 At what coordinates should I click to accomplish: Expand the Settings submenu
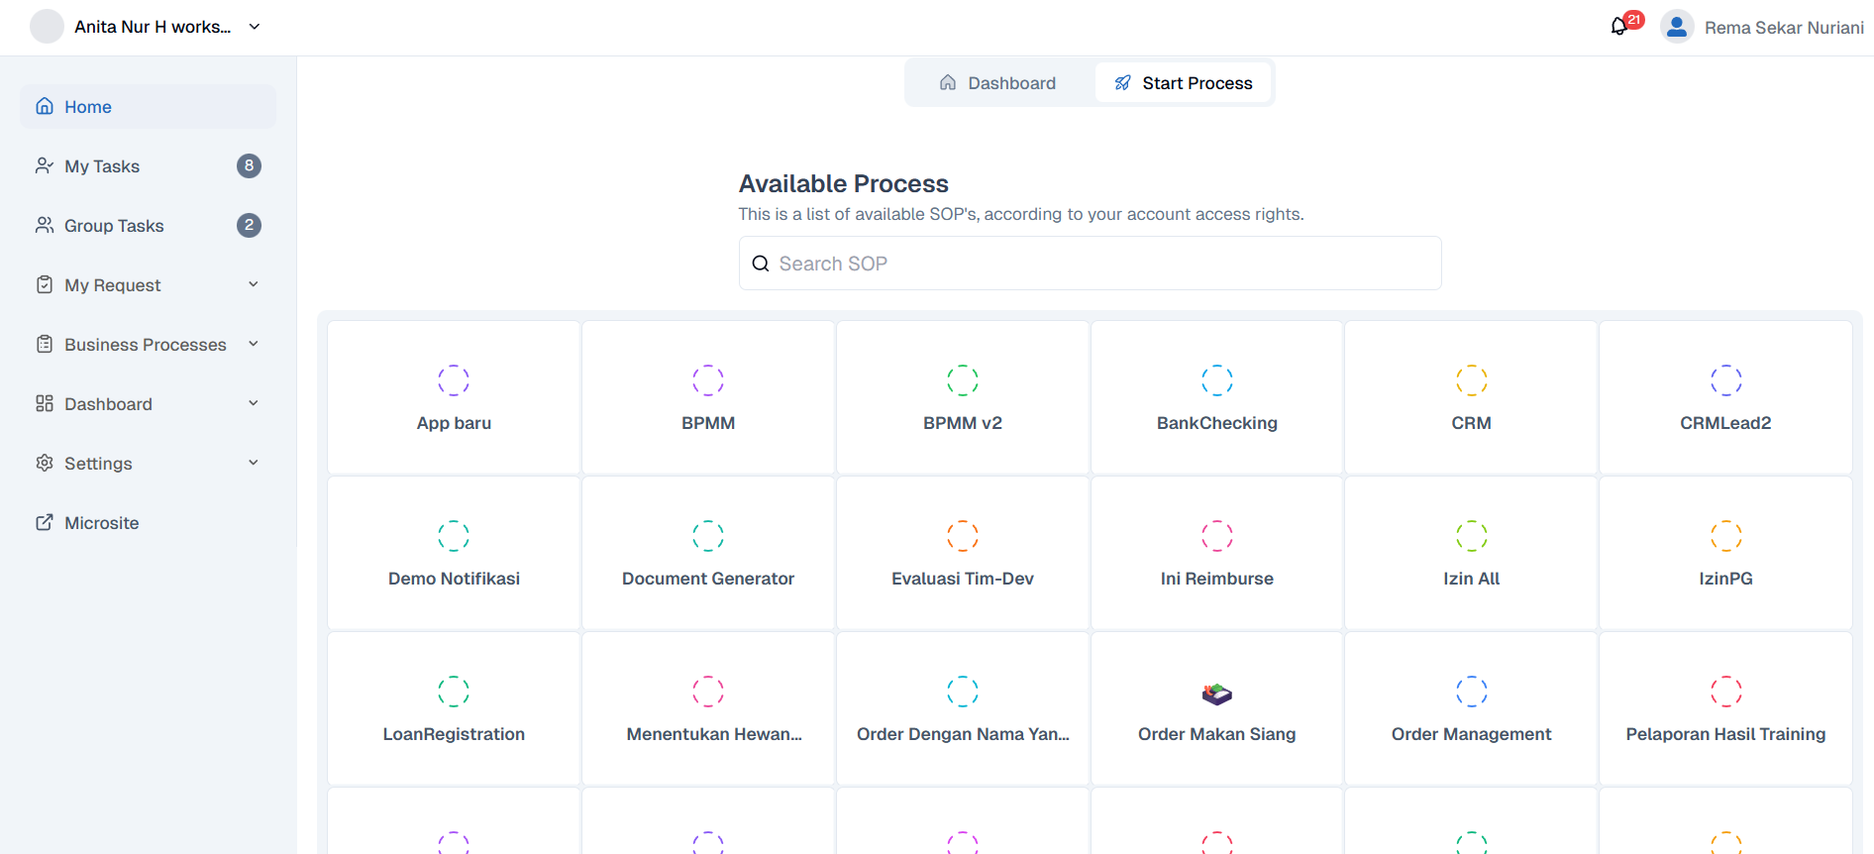(254, 463)
